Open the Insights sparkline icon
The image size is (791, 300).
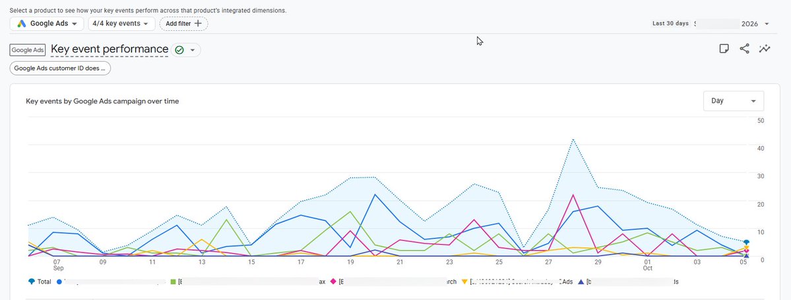click(x=765, y=49)
